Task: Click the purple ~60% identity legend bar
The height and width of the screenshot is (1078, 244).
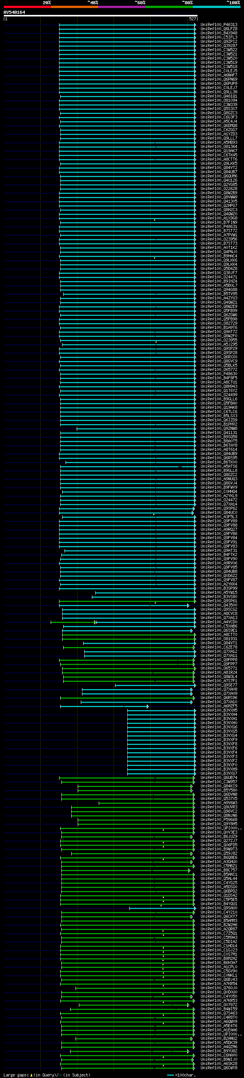Action: [122, 7]
